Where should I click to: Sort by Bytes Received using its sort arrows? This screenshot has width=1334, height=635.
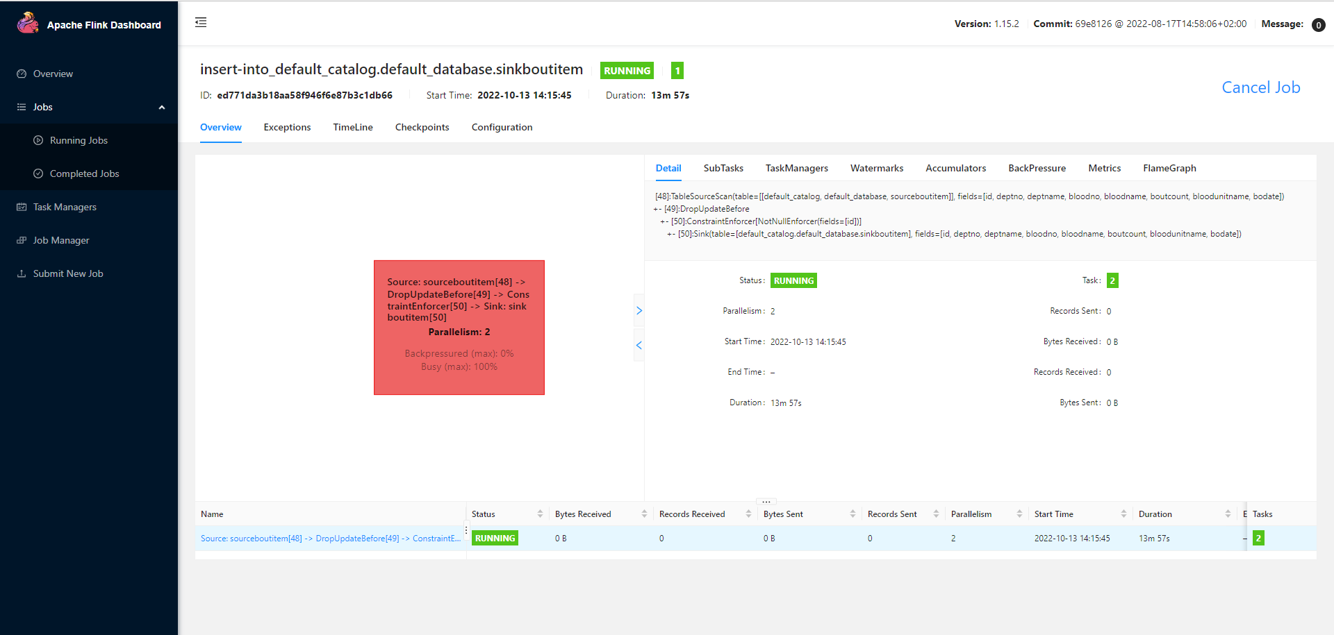[644, 514]
